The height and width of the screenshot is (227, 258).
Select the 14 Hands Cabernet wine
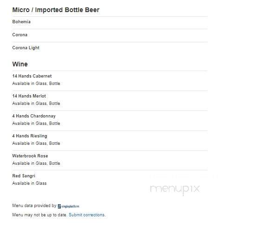tap(32, 76)
